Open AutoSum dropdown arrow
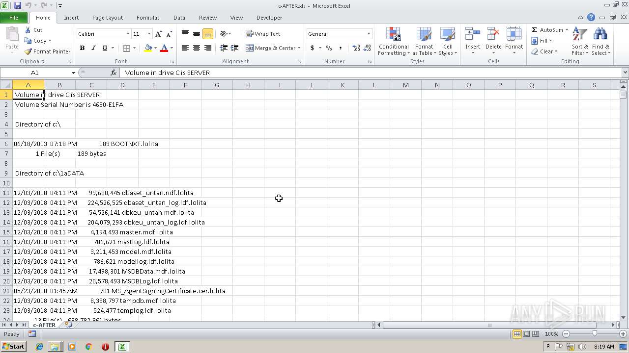Image resolution: width=629 pixels, height=353 pixels. tap(567, 30)
